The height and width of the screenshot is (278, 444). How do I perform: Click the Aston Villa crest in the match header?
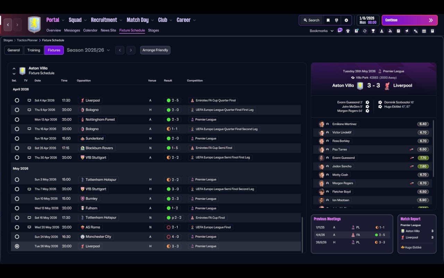[360, 85]
